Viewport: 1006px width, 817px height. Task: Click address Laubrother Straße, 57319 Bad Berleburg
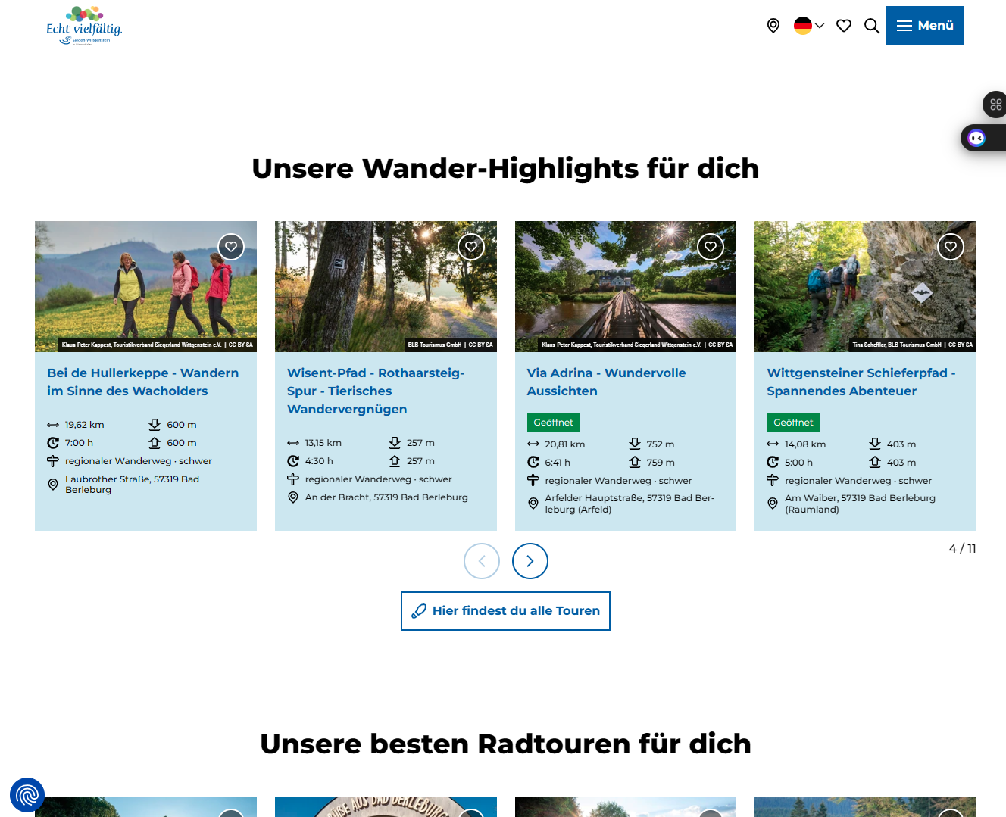click(133, 485)
